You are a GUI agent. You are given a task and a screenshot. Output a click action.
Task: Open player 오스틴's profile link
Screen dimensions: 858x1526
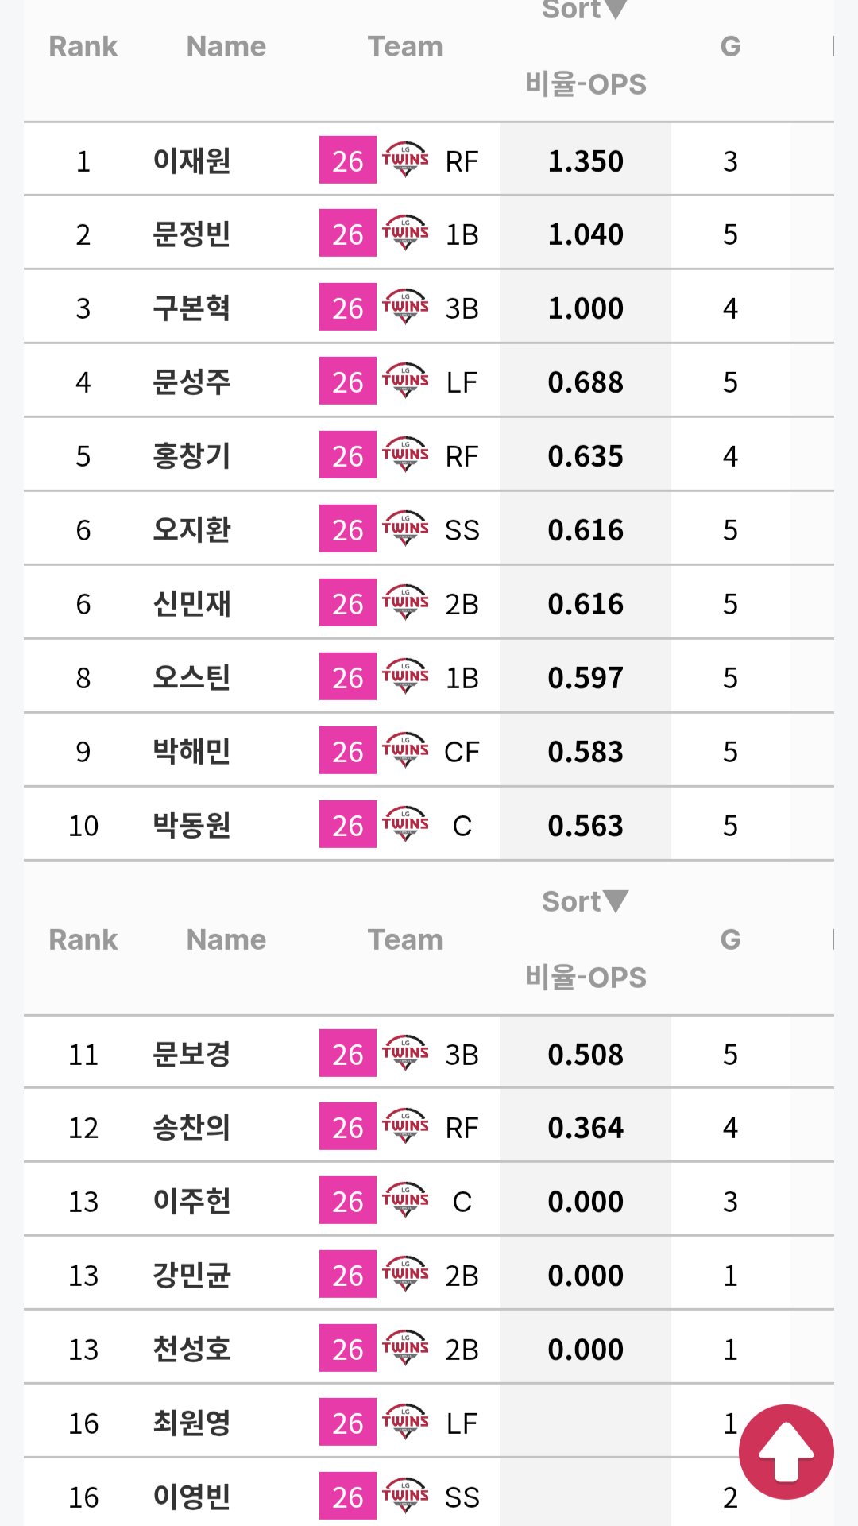tap(191, 677)
